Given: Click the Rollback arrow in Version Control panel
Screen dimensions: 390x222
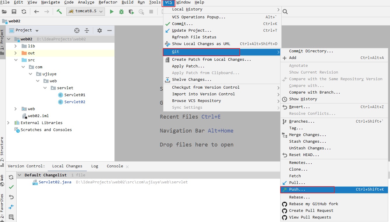Looking at the screenshot, I should click(x=11, y=197).
